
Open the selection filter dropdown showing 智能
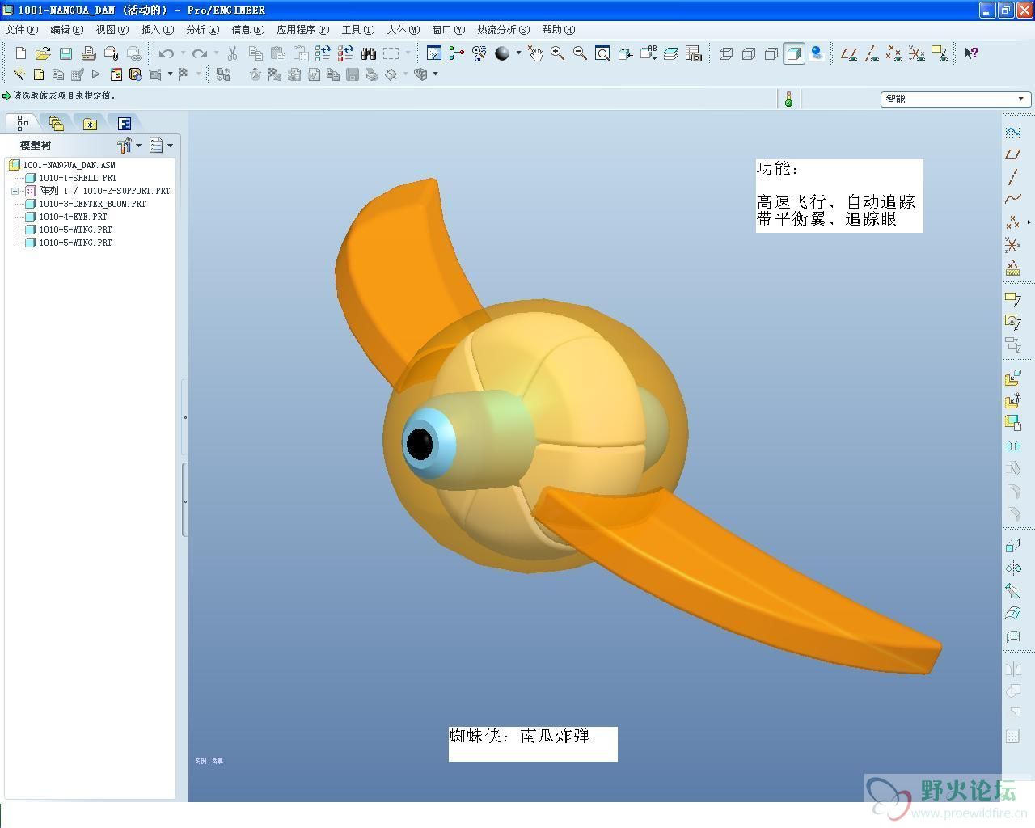[955, 99]
